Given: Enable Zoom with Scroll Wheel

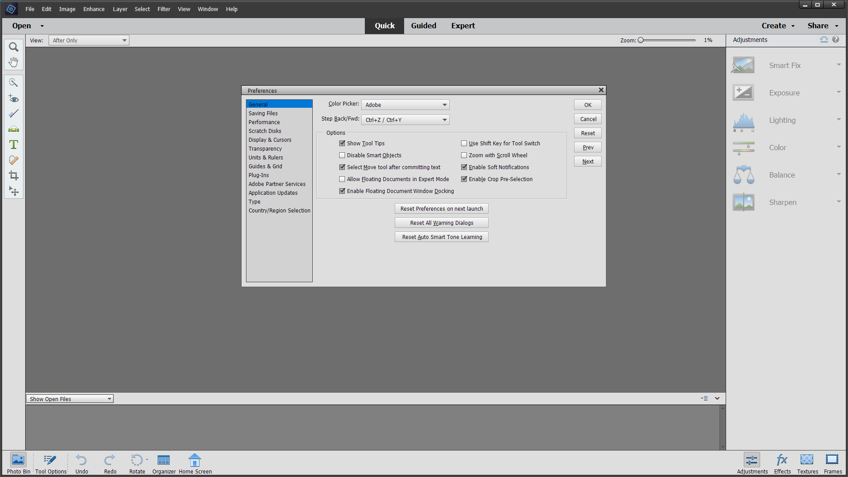Looking at the screenshot, I should [x=464, y=155].
